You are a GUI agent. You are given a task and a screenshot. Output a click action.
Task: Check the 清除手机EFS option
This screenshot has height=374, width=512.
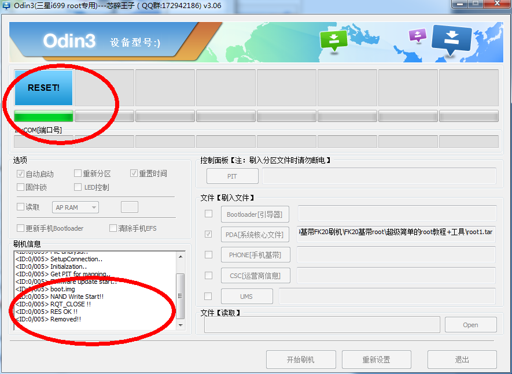pyautogui.click(x=113, y=228)
